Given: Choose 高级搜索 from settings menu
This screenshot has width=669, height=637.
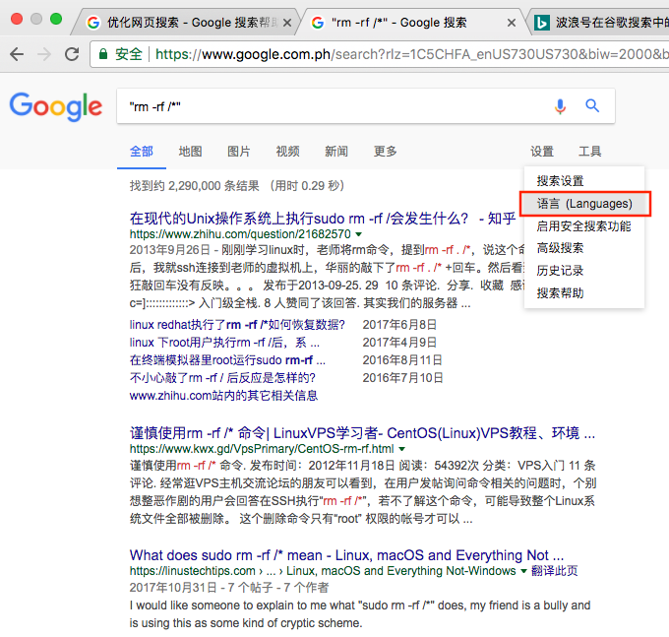Looking at the screenshot, I should 584,248.
